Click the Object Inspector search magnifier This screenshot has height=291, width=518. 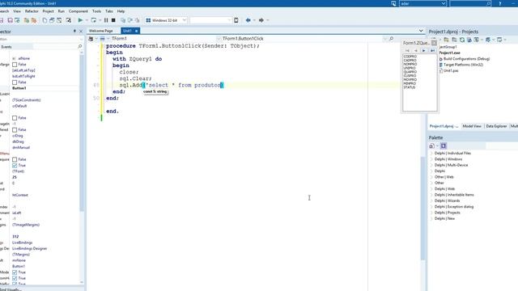[x=79, y=47]
